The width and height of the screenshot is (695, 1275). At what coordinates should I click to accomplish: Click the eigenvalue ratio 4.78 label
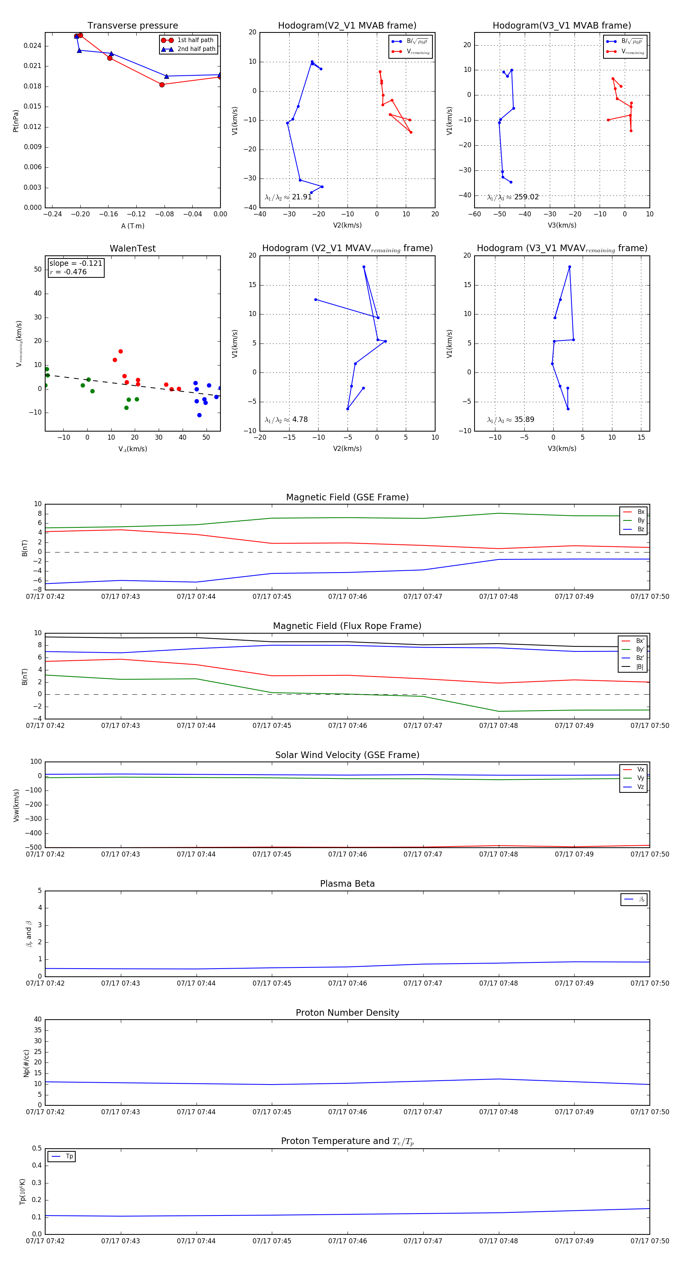(286, 420)
